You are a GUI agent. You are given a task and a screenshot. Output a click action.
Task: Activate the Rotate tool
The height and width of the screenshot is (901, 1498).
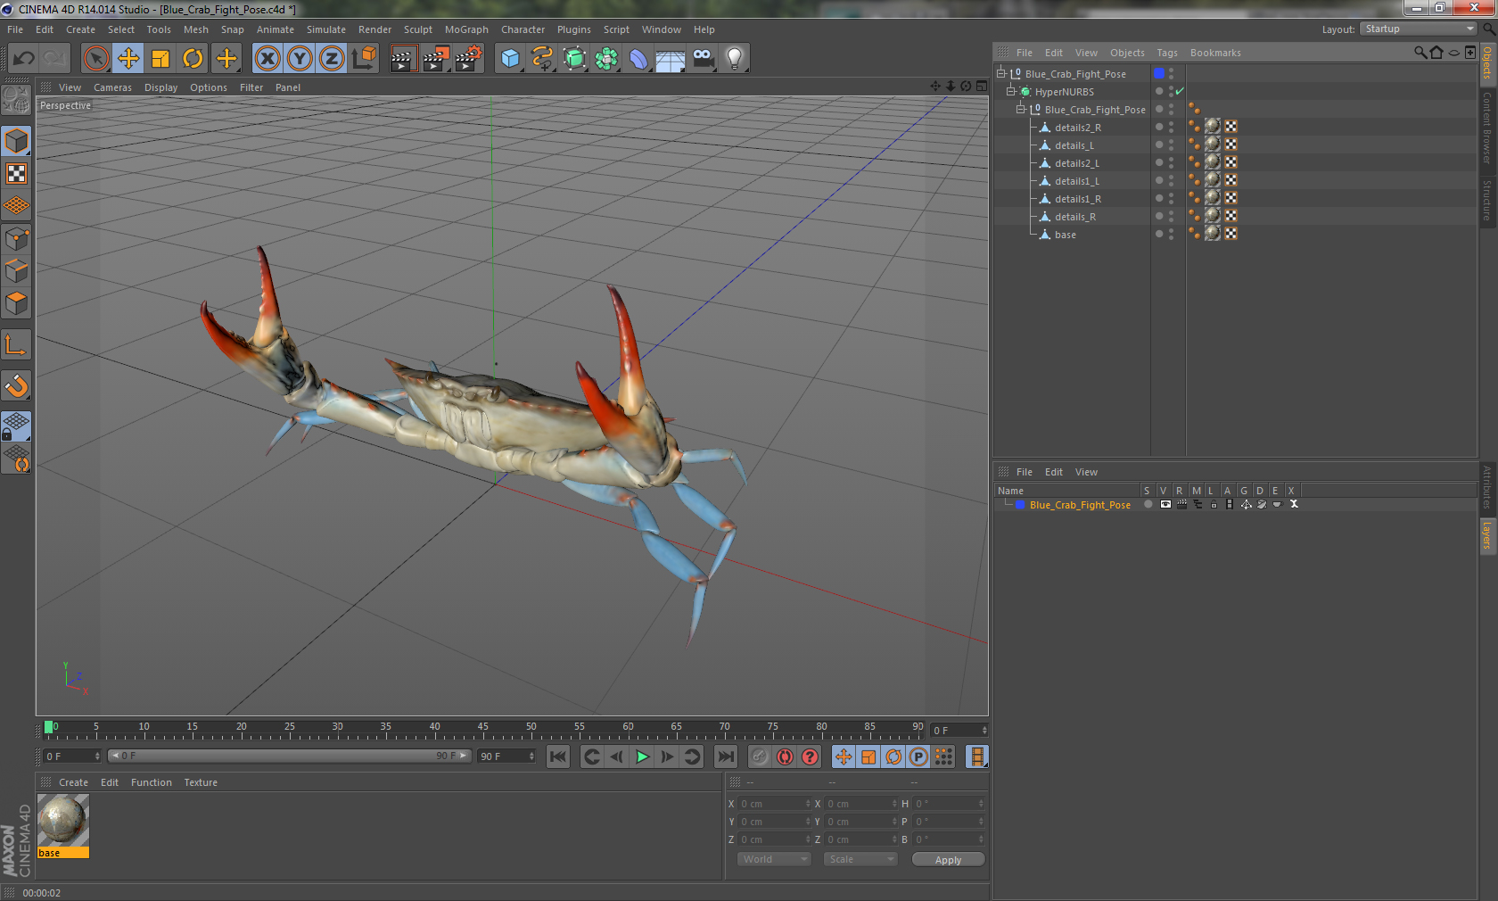[193, 59]
